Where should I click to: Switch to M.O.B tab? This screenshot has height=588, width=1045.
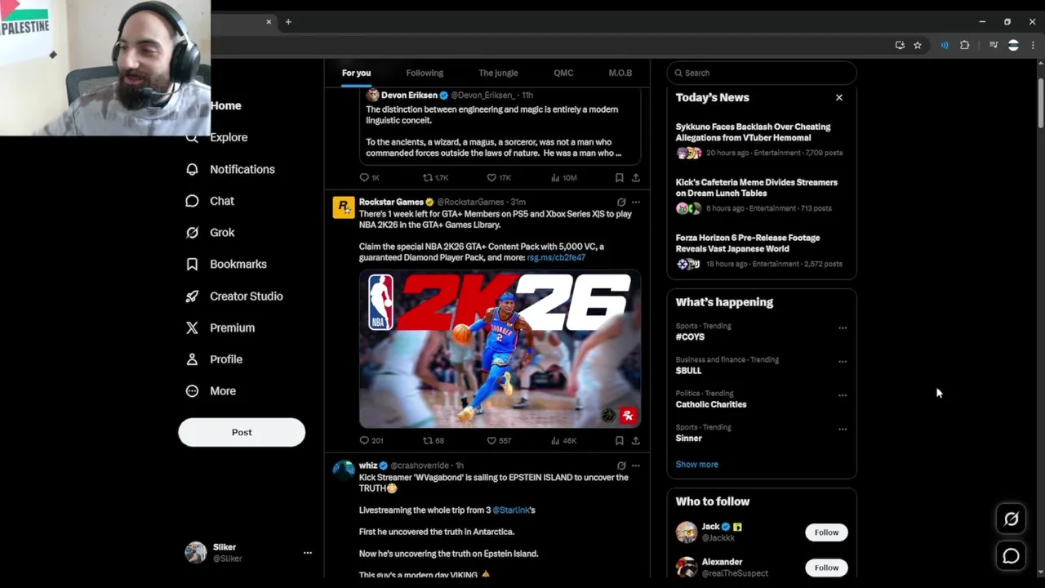pos(620,73)
